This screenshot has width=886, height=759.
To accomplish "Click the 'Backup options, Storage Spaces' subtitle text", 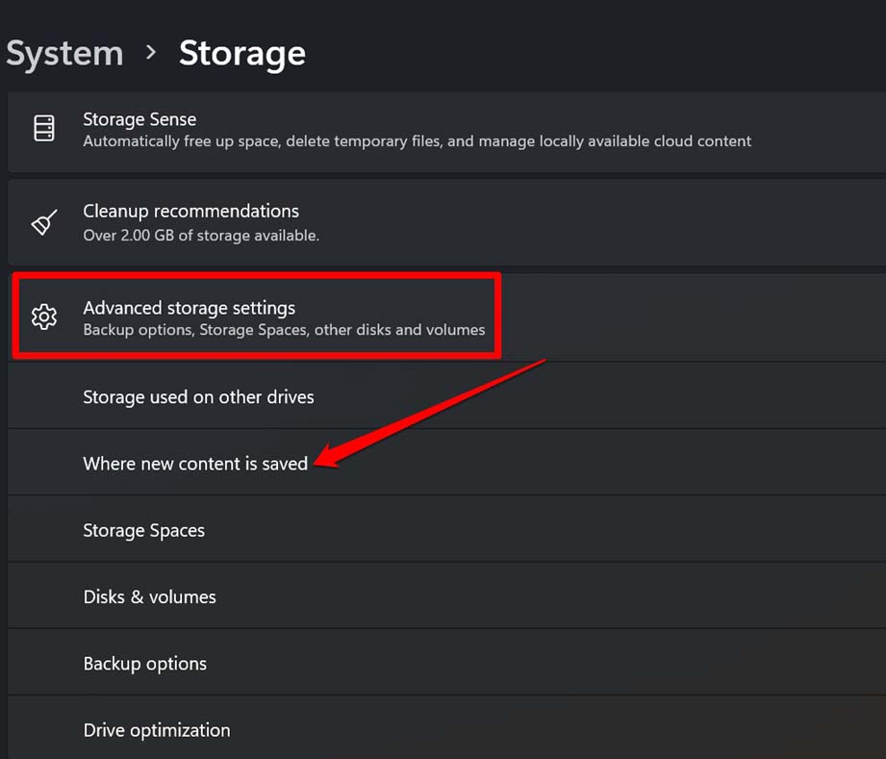I will [x=284, y=330].
